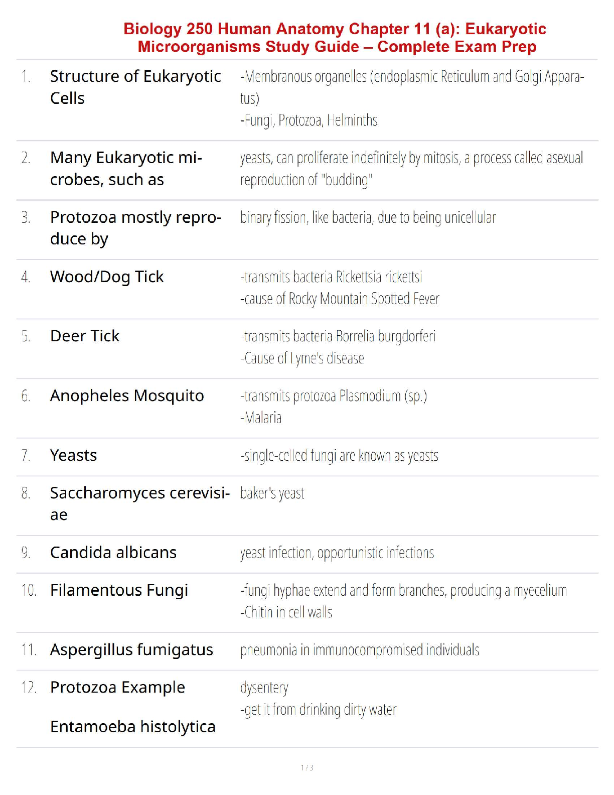Select the "Deer Tick" term
This screenshot has width=614, height=795.
(85, 336)
